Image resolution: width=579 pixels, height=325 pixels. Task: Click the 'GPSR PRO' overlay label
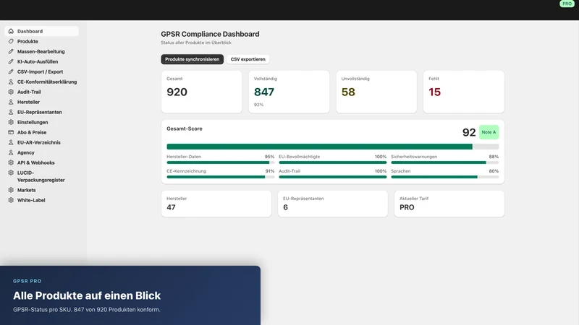coord(28,281)
